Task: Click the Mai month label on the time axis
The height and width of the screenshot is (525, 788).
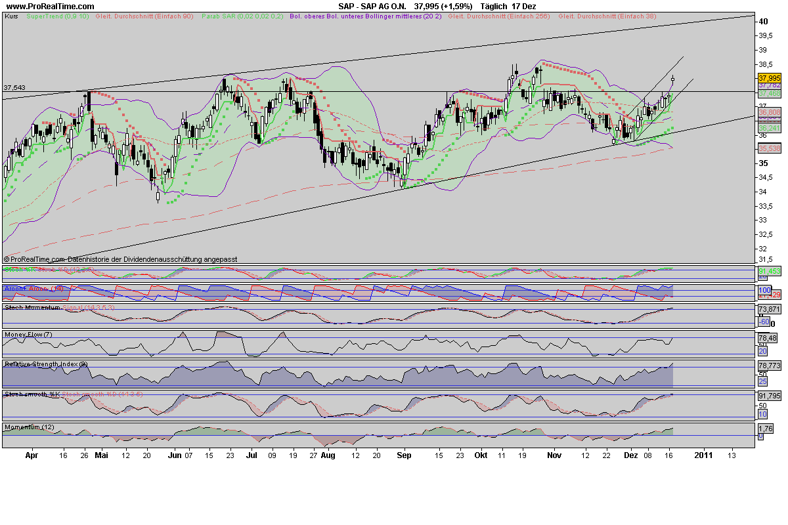Action: point(100,454)
